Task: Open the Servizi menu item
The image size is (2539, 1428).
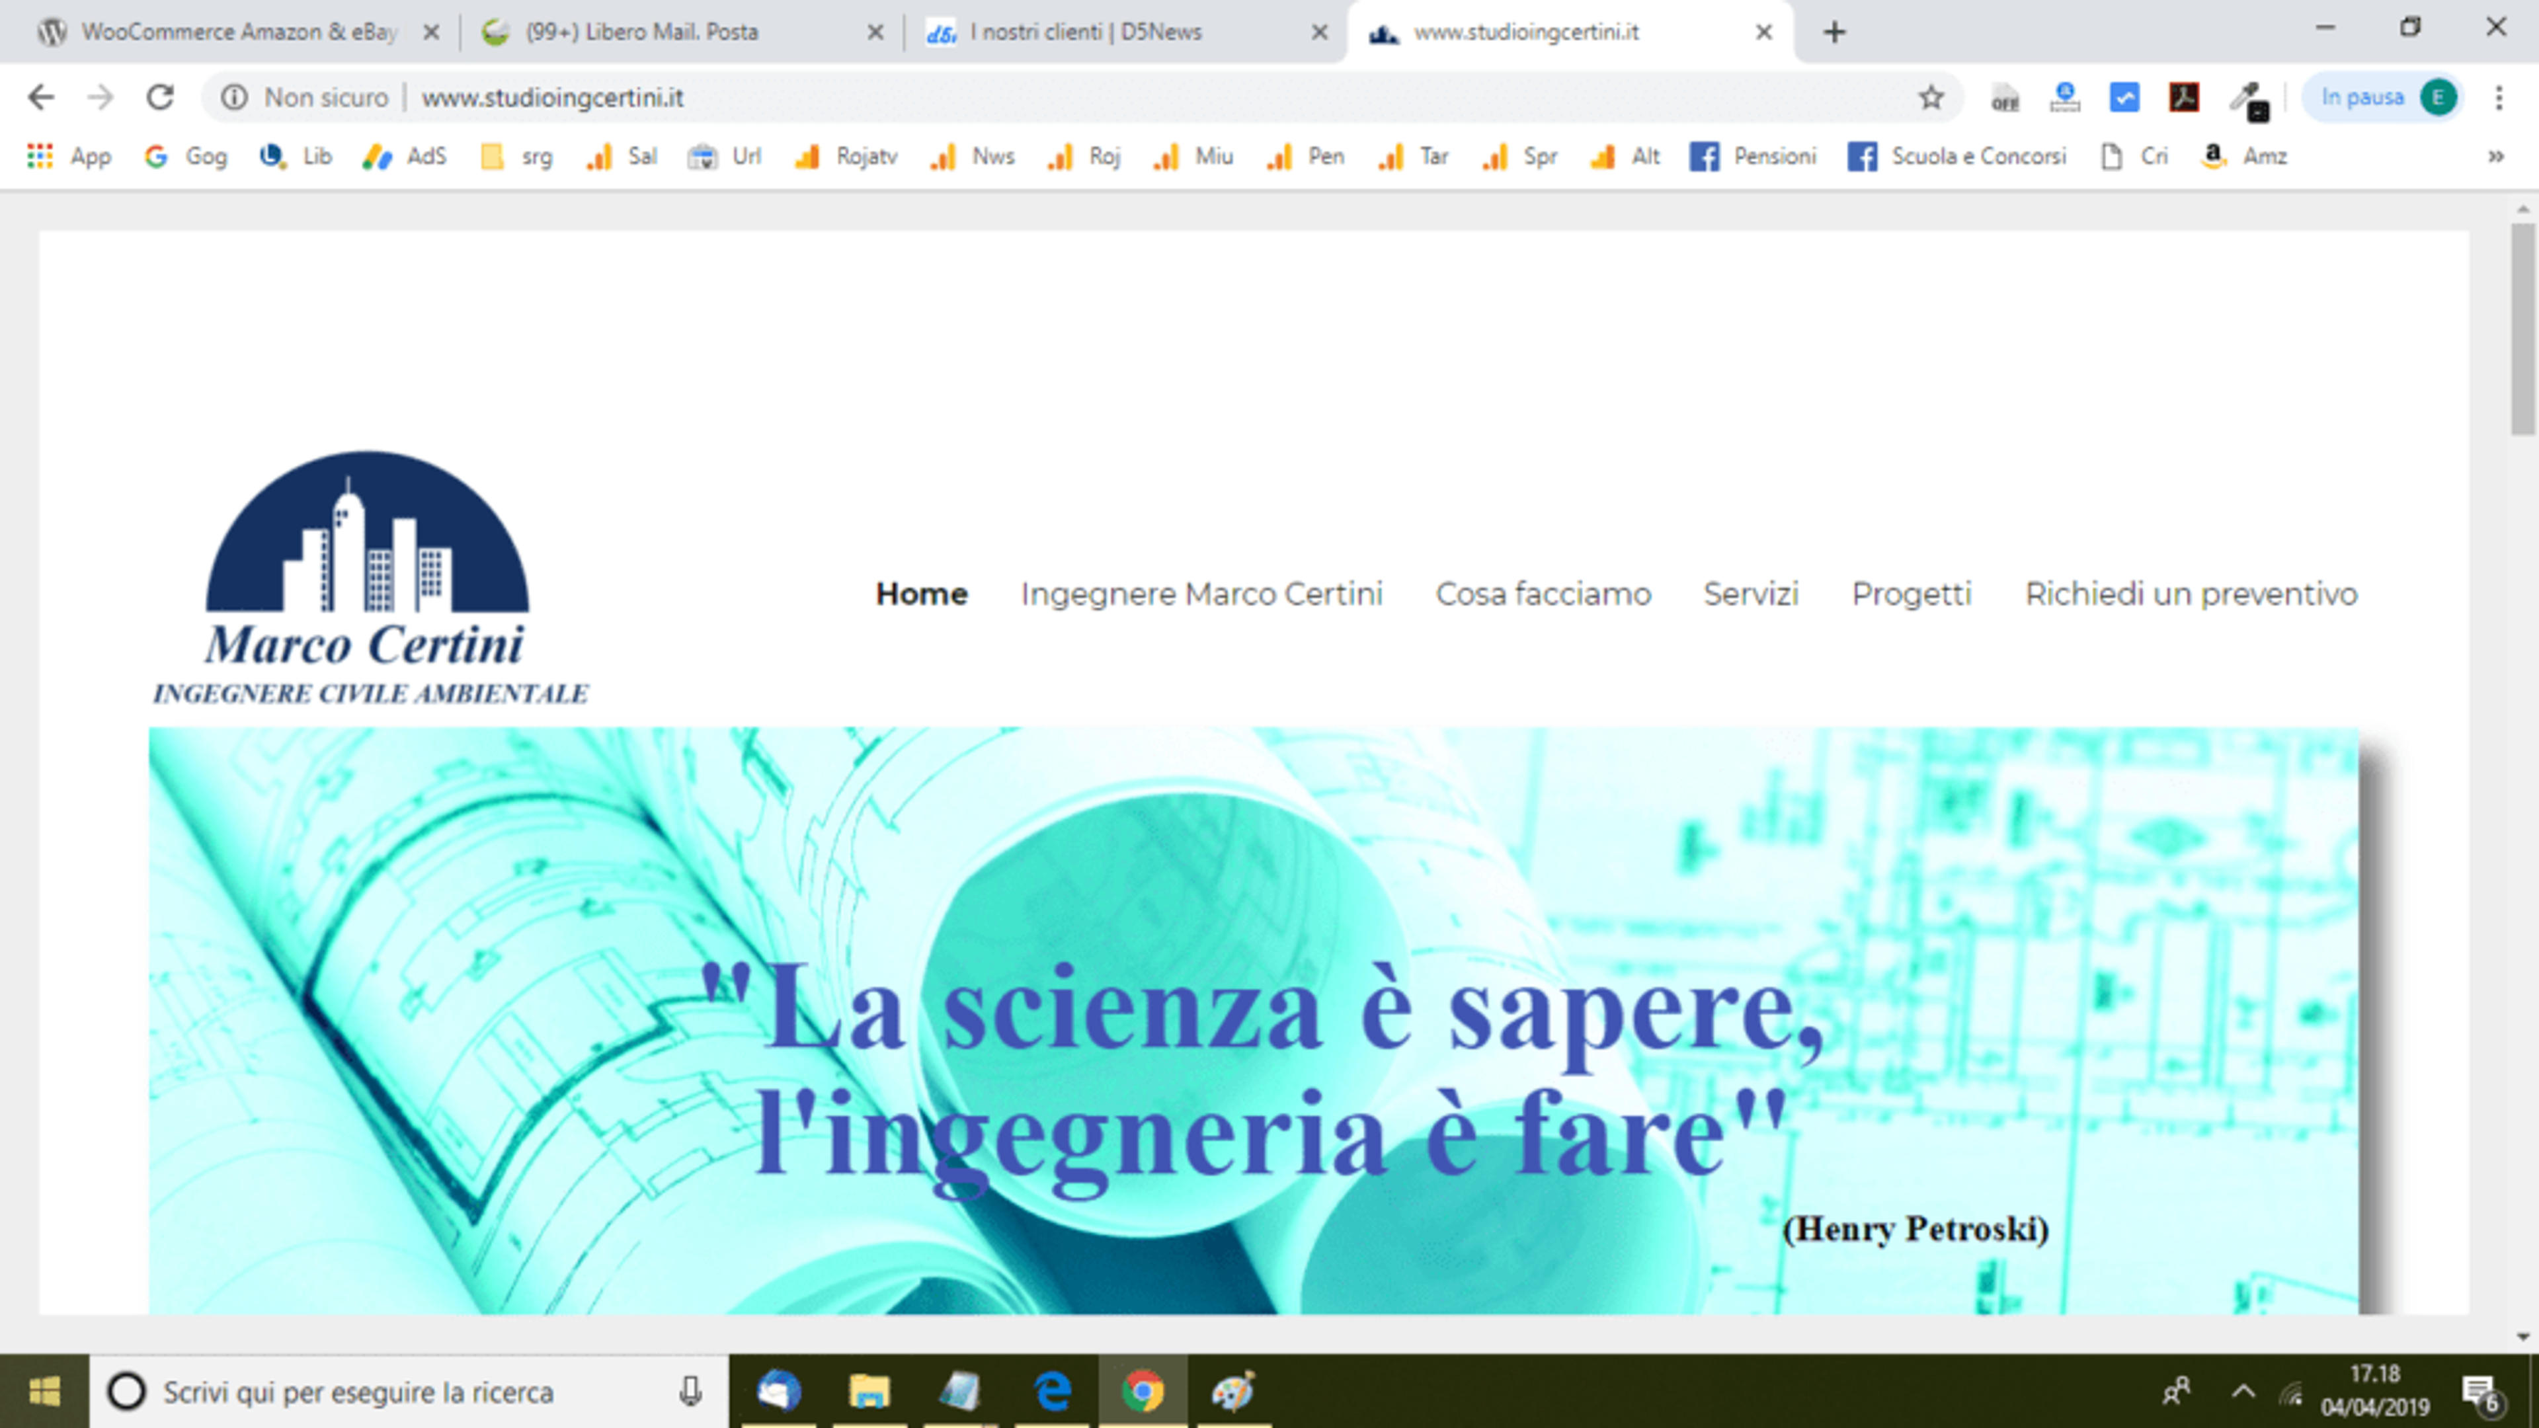Action: tap(1750, 593)
